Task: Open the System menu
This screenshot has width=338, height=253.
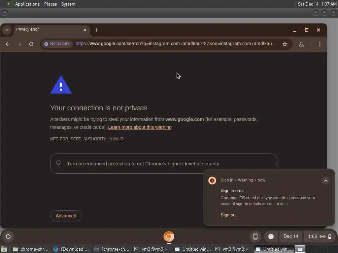Action: click(68, 4)
